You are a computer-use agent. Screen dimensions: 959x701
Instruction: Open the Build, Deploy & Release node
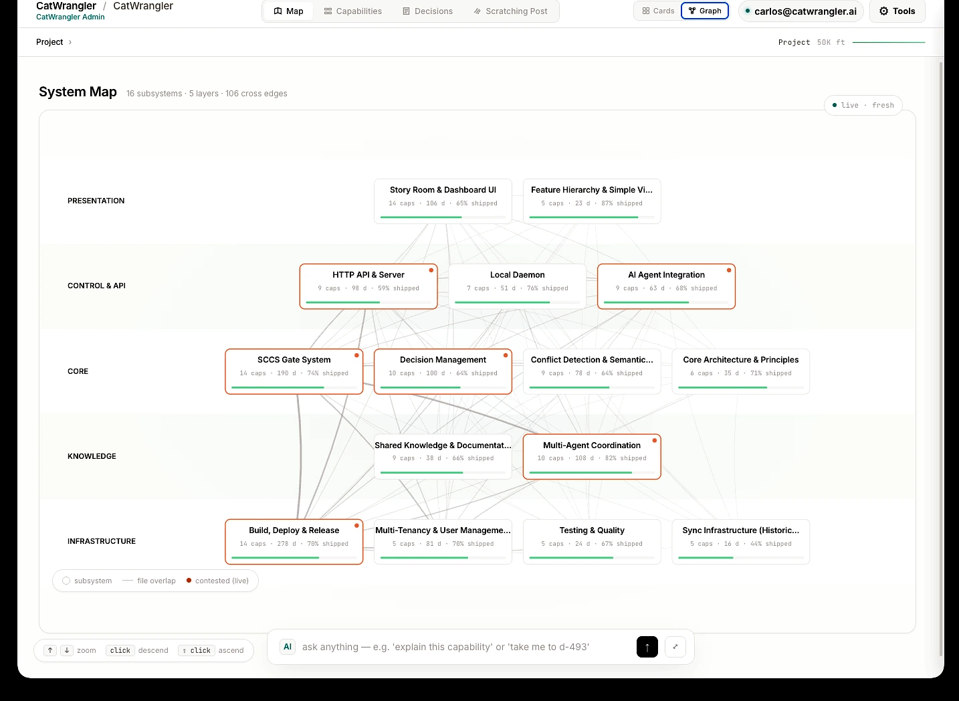(x=294, y=542)
